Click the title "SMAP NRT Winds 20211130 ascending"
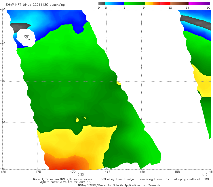This screenshot has width=213, height=187. [35, 5]
